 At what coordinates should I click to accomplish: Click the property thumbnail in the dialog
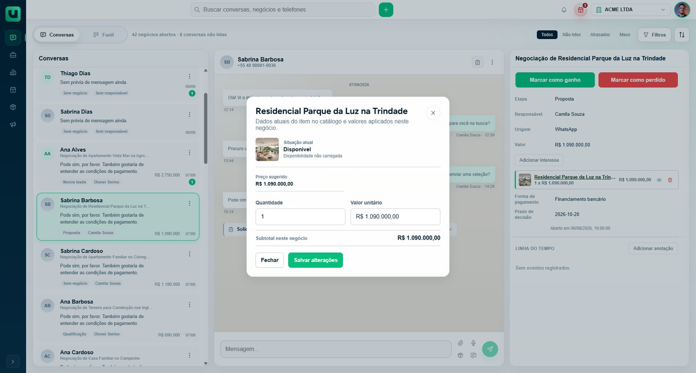click(267, 149)
